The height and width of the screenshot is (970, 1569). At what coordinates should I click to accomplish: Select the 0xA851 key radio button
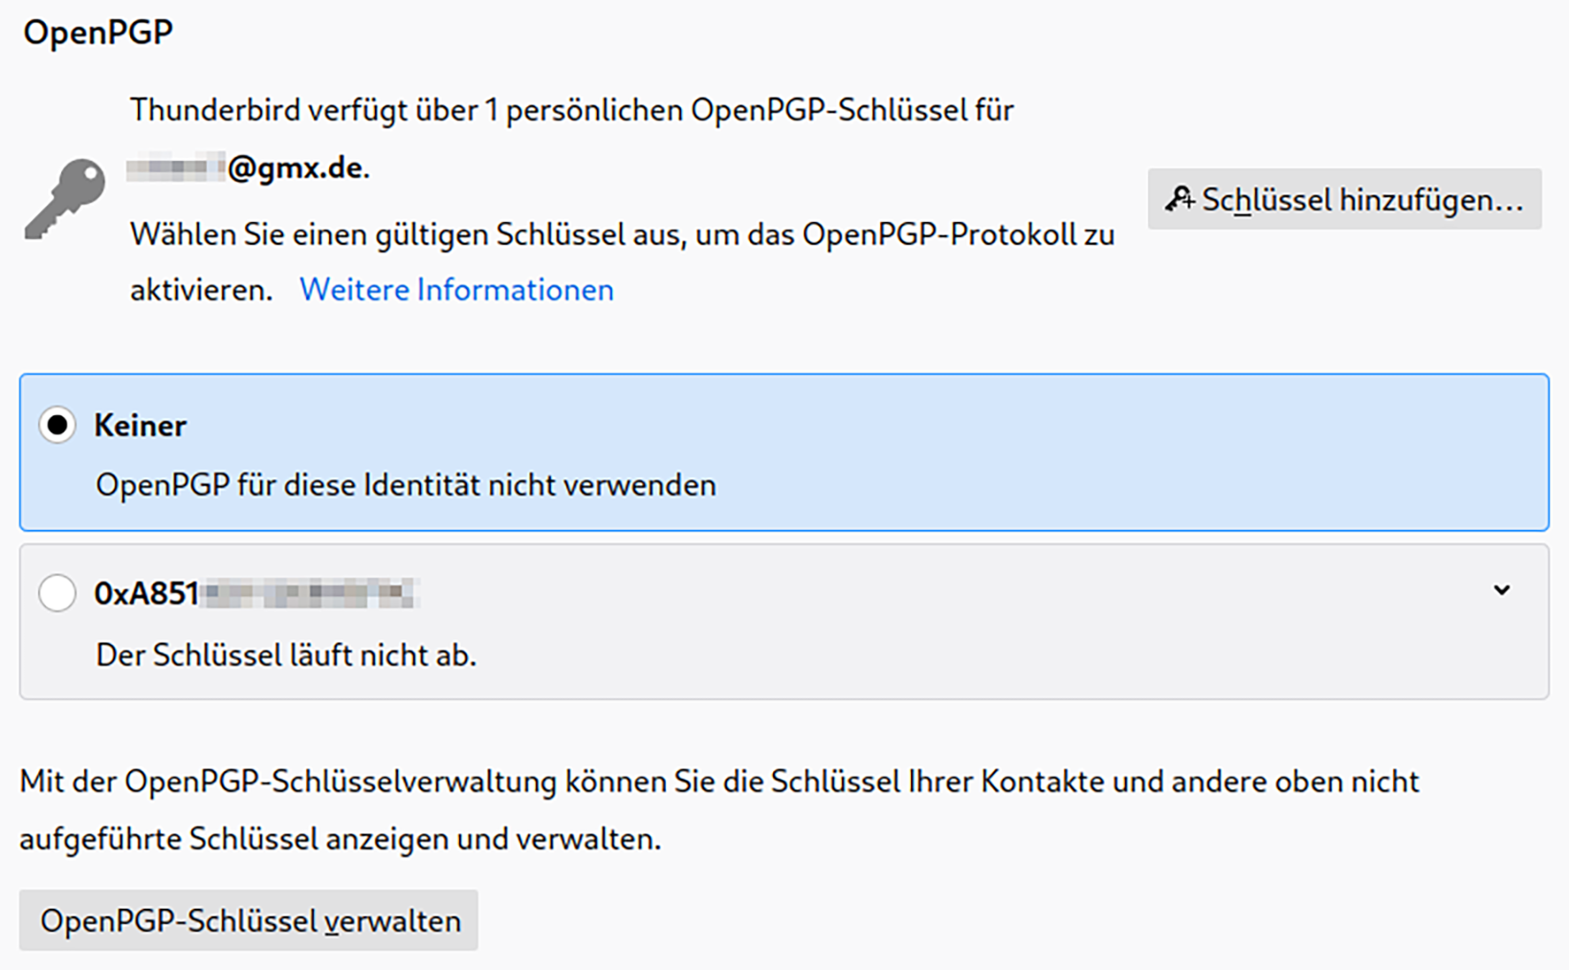57,593
